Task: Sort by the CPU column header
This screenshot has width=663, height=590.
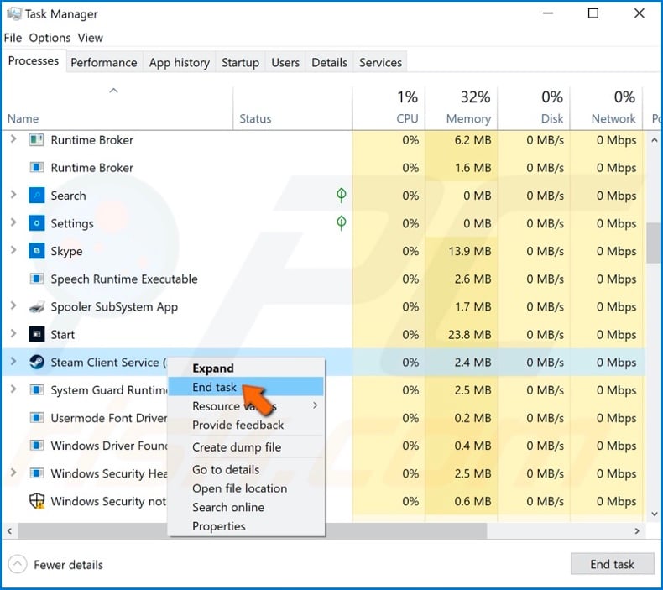Action: (389, 108)
